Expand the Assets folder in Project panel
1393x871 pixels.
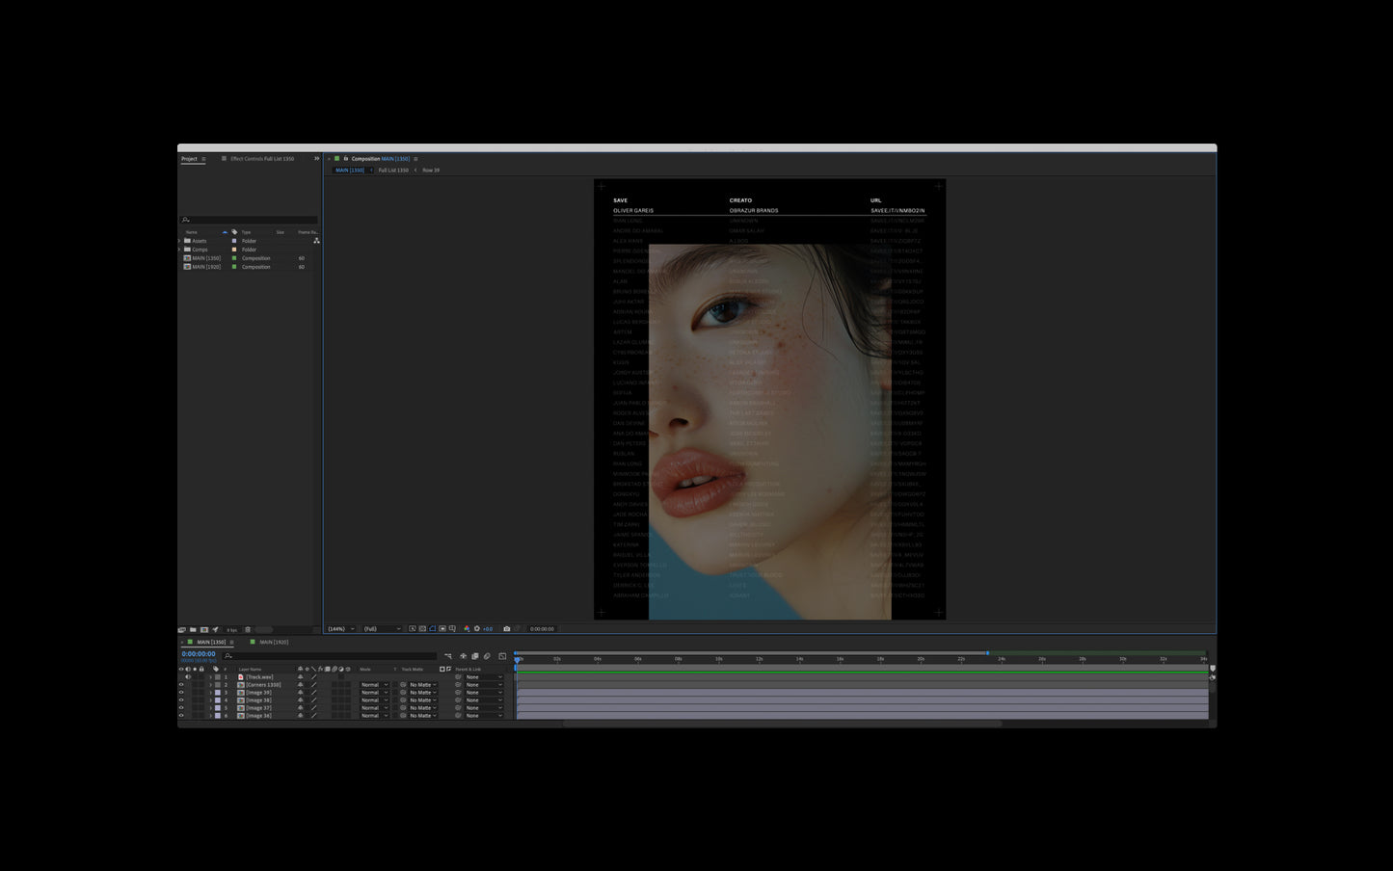[x=179, y=241]
